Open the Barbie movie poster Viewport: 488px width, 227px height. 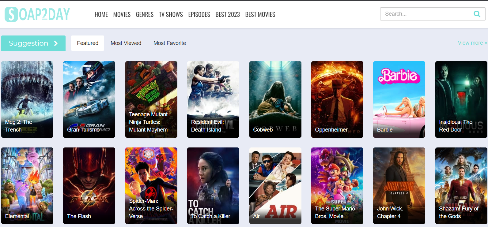pos(399,99)
